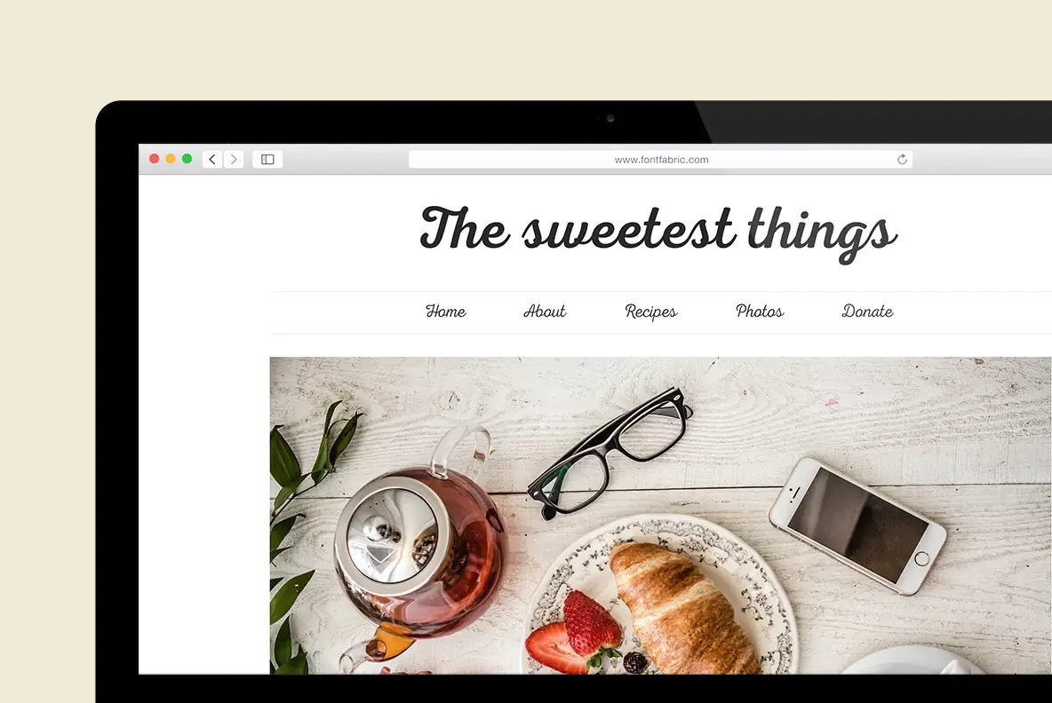Click the yellow minimize window button

[x=171, y=159]
